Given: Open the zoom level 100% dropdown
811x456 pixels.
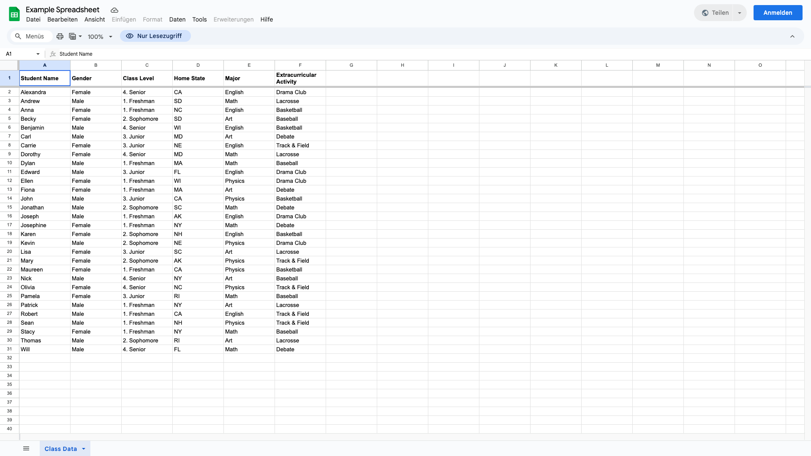Looking at the screenshot, I should pyautogui.click(x=100, y=36).
